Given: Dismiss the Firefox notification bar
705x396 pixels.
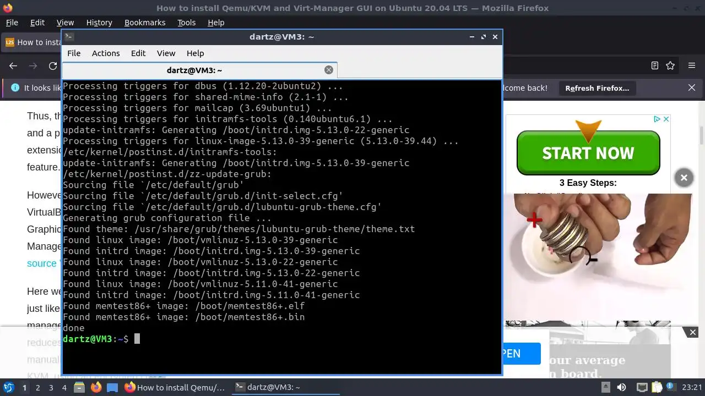Looking at the screenshot, I should [692, 88].
